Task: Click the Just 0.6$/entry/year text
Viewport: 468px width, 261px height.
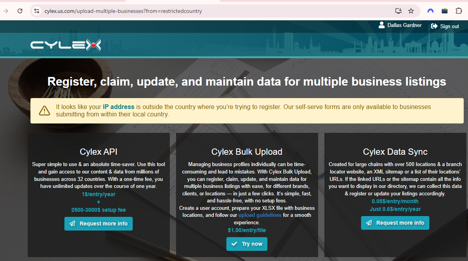Action: pos(395,209)
